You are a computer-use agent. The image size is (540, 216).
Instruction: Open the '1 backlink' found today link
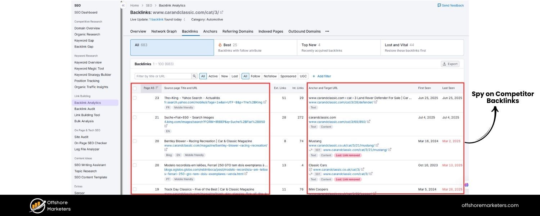click(x=157, y=19)
